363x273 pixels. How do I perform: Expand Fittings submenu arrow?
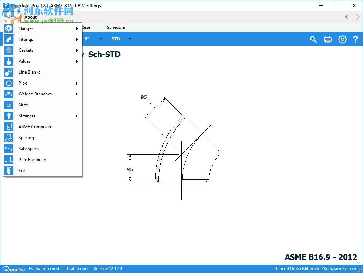point(77,39)
